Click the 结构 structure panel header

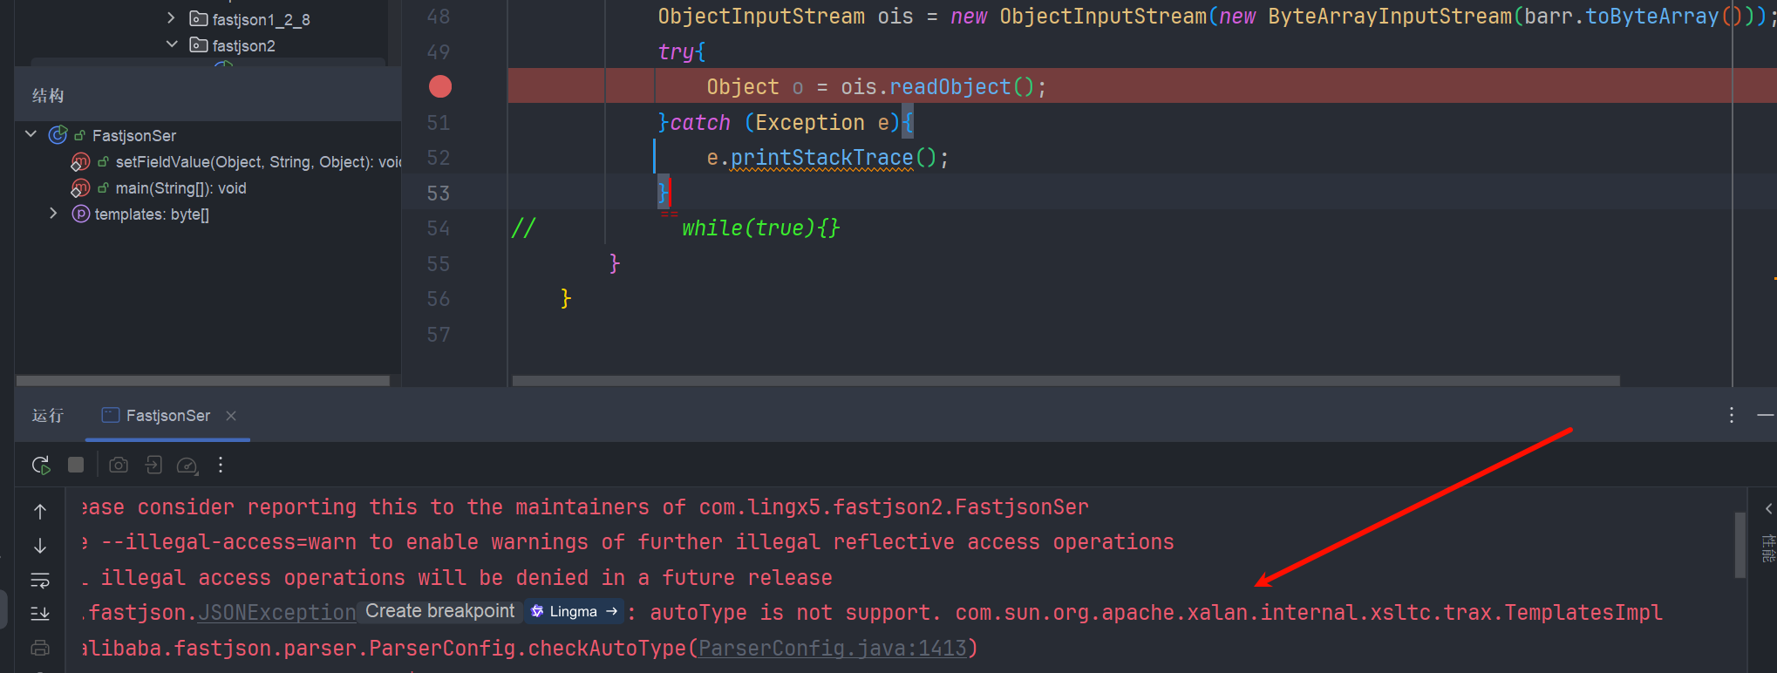[x=48, y=95]
